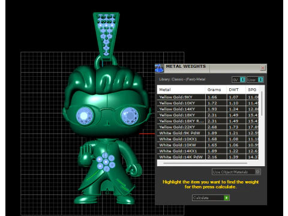Viewport: 288px width, 216px height.
Task: Click the DWT column header
Action: tap(236, 89)
